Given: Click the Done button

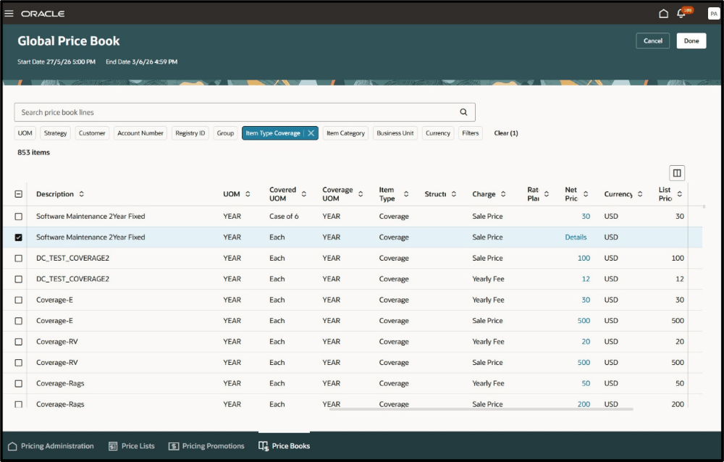Looking at the screenshot, I should (691, 41).
